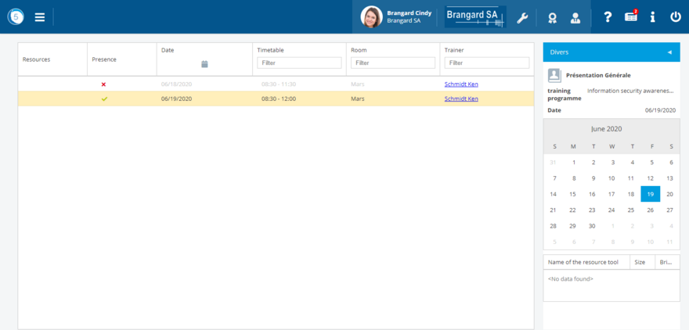689x330 pixels.
Task: Click the information 'i' icon
Action: 652,17
